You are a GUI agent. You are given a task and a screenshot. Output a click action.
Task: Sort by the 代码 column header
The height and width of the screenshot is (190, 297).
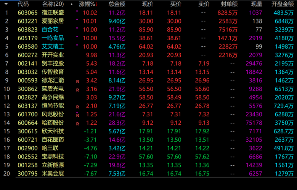coord(23,4)
